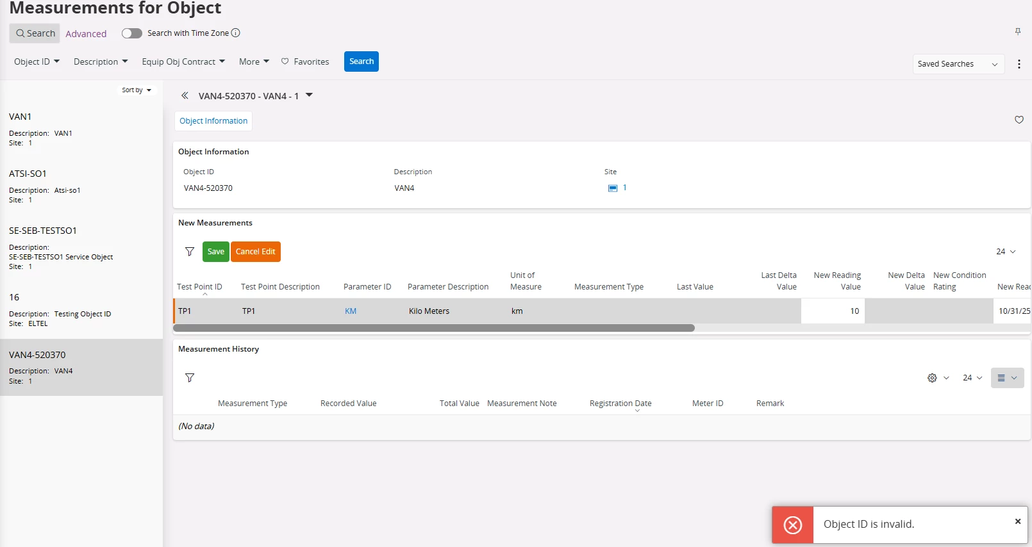Screen dimensions: 1032x547
Task: Click the horizontal scrollbar of New Measurements
Action: [x=434, y=328]
